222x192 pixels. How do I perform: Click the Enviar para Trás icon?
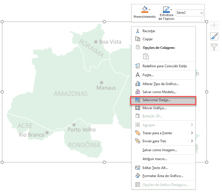(138, 141)
